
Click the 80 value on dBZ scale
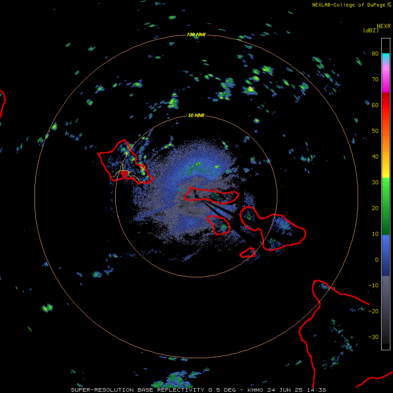375,54
